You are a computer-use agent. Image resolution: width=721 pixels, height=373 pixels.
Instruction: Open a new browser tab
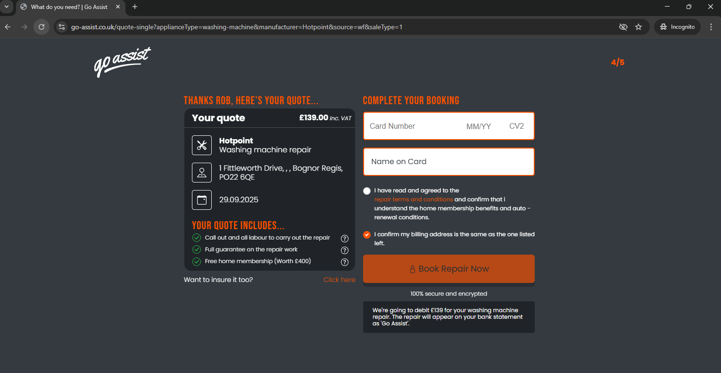pos(135,7)
